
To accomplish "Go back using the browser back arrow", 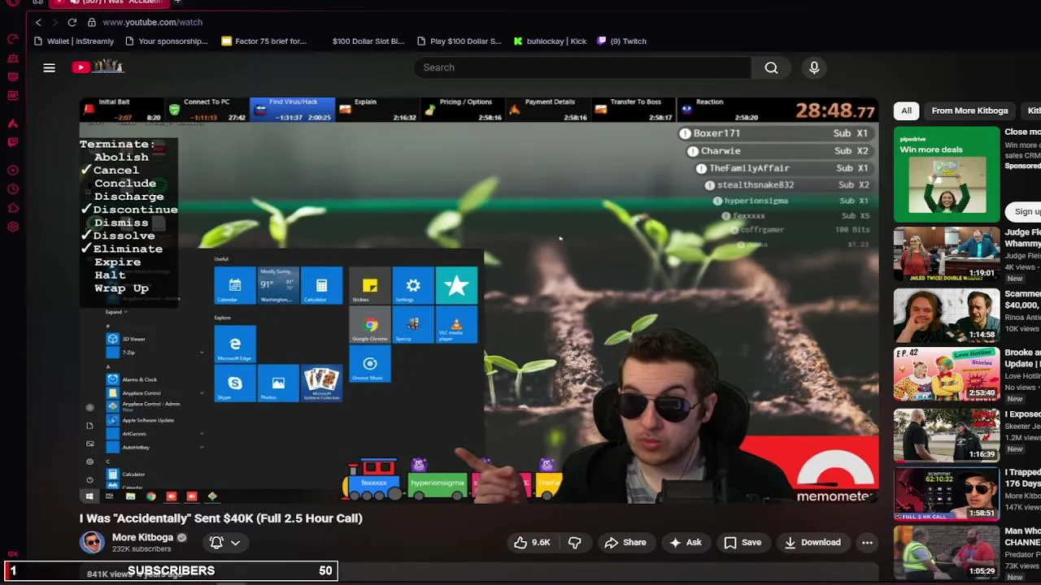I will pos(38,22).
